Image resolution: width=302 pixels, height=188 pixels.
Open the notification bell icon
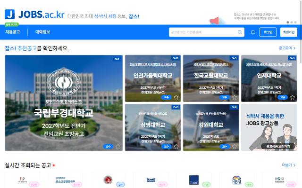(x=253, y=32)
